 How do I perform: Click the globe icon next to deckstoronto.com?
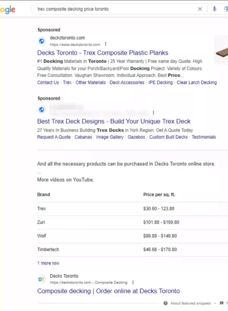[x=41, y=41]
